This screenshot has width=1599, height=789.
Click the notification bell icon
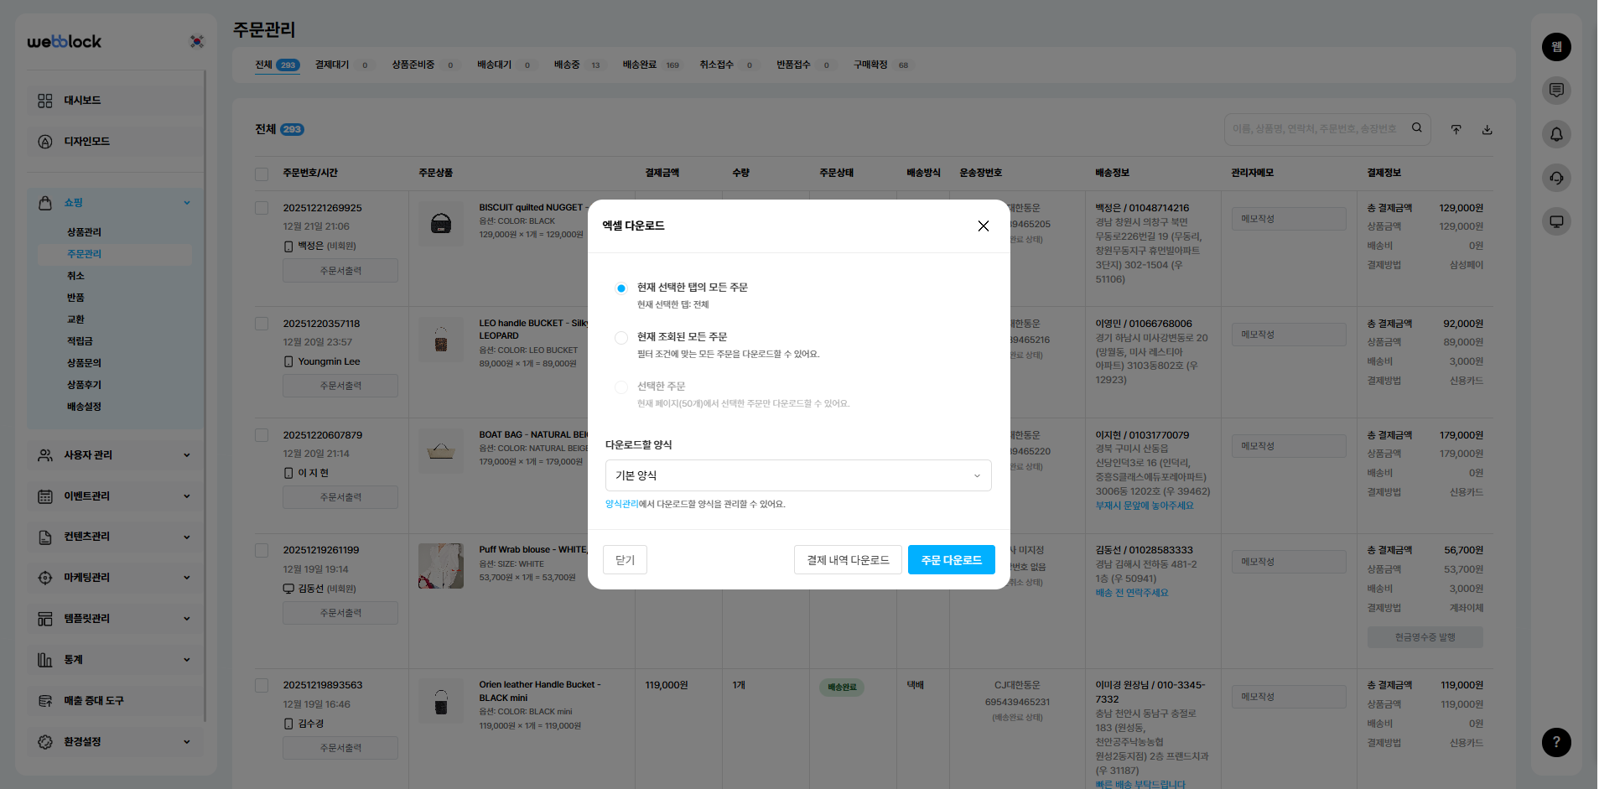(x=1556, y=134)
